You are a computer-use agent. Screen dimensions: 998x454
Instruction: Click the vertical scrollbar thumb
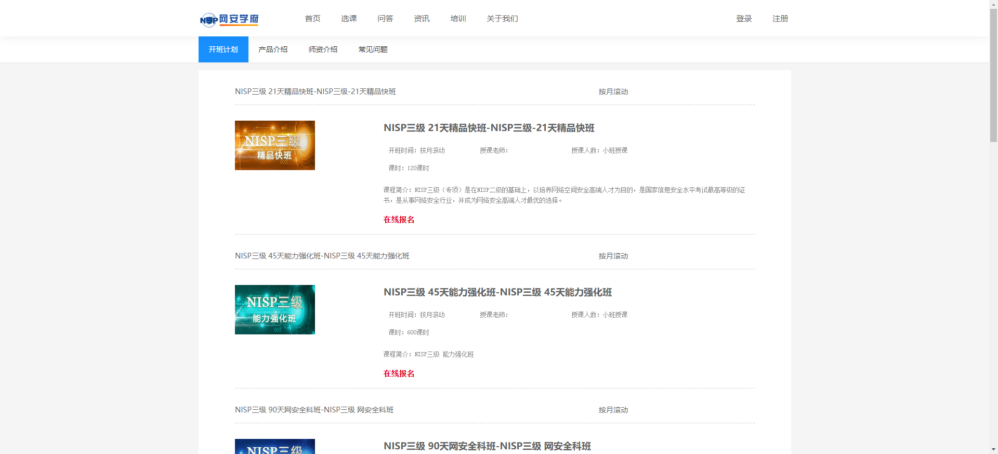tap(993, 75)
